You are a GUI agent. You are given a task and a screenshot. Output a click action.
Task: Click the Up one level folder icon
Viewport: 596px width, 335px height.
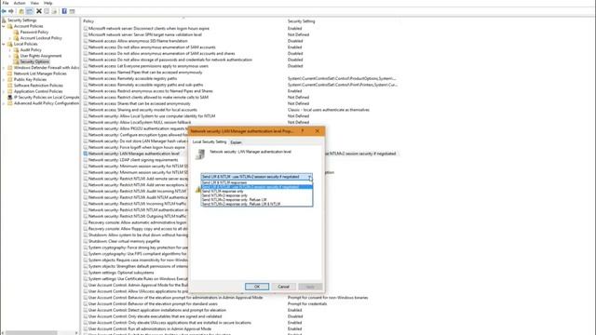21,11
